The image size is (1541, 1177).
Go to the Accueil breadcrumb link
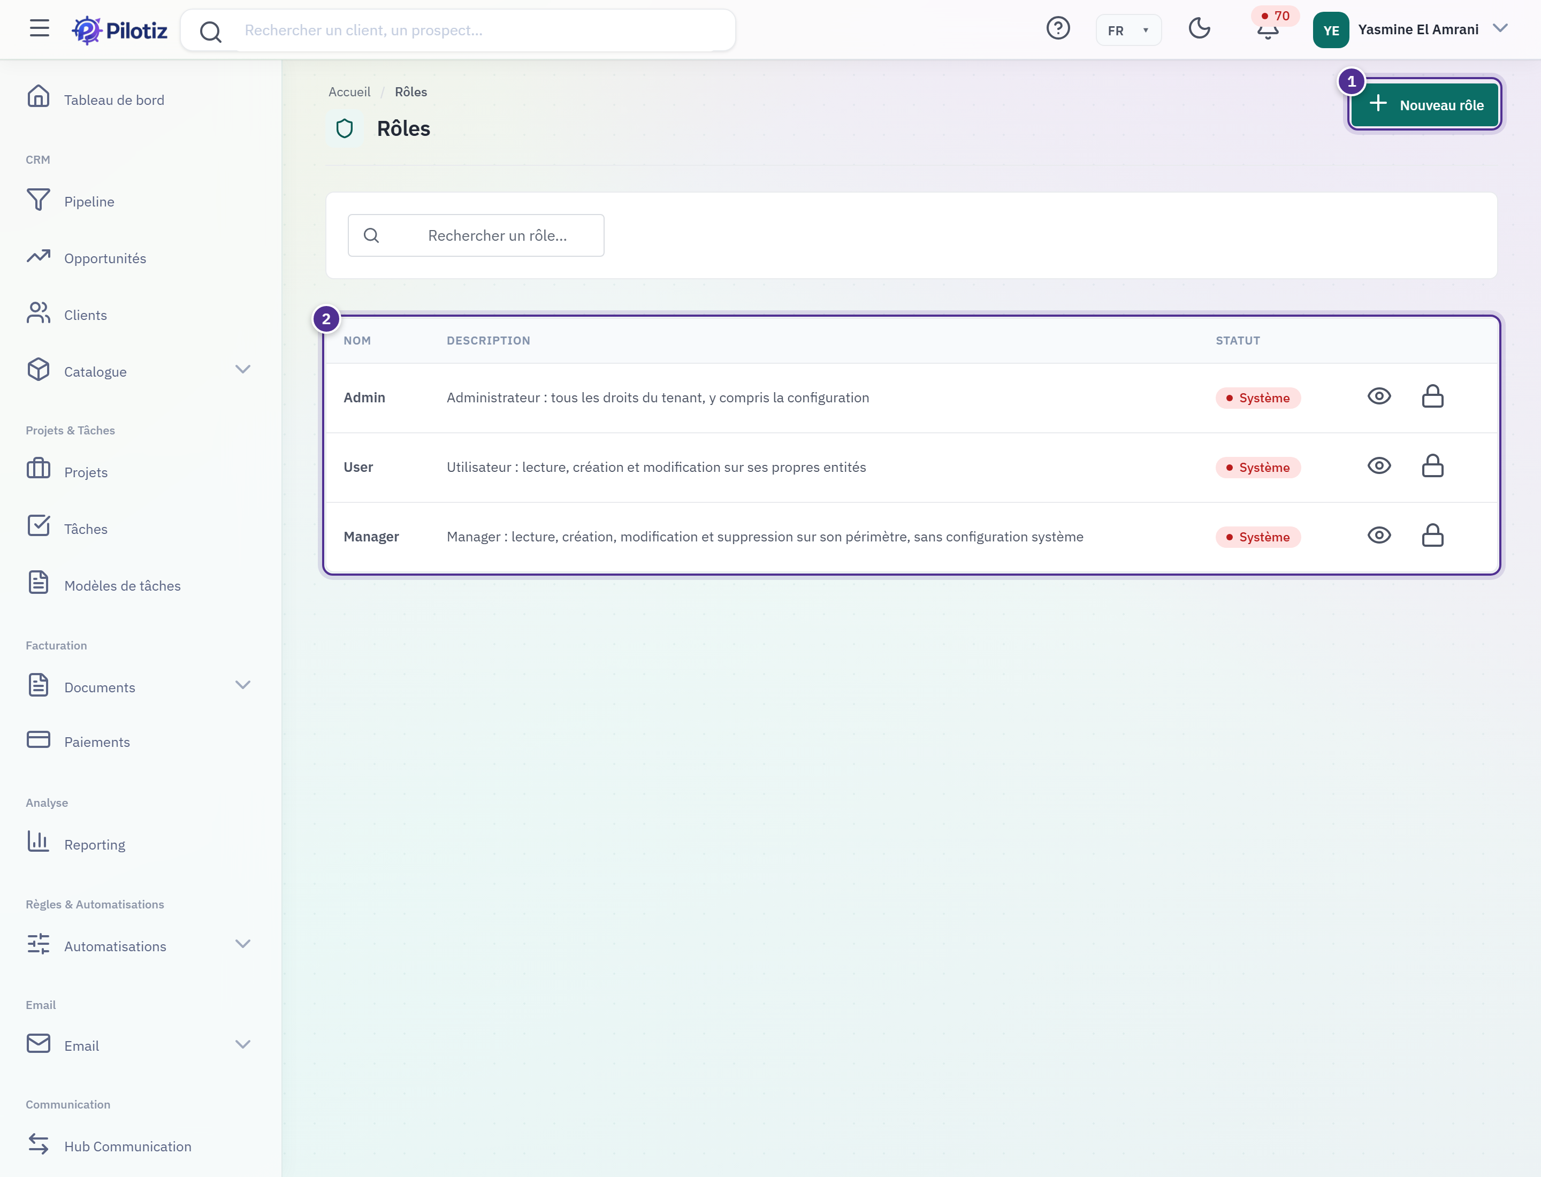(x=349, y=92)
